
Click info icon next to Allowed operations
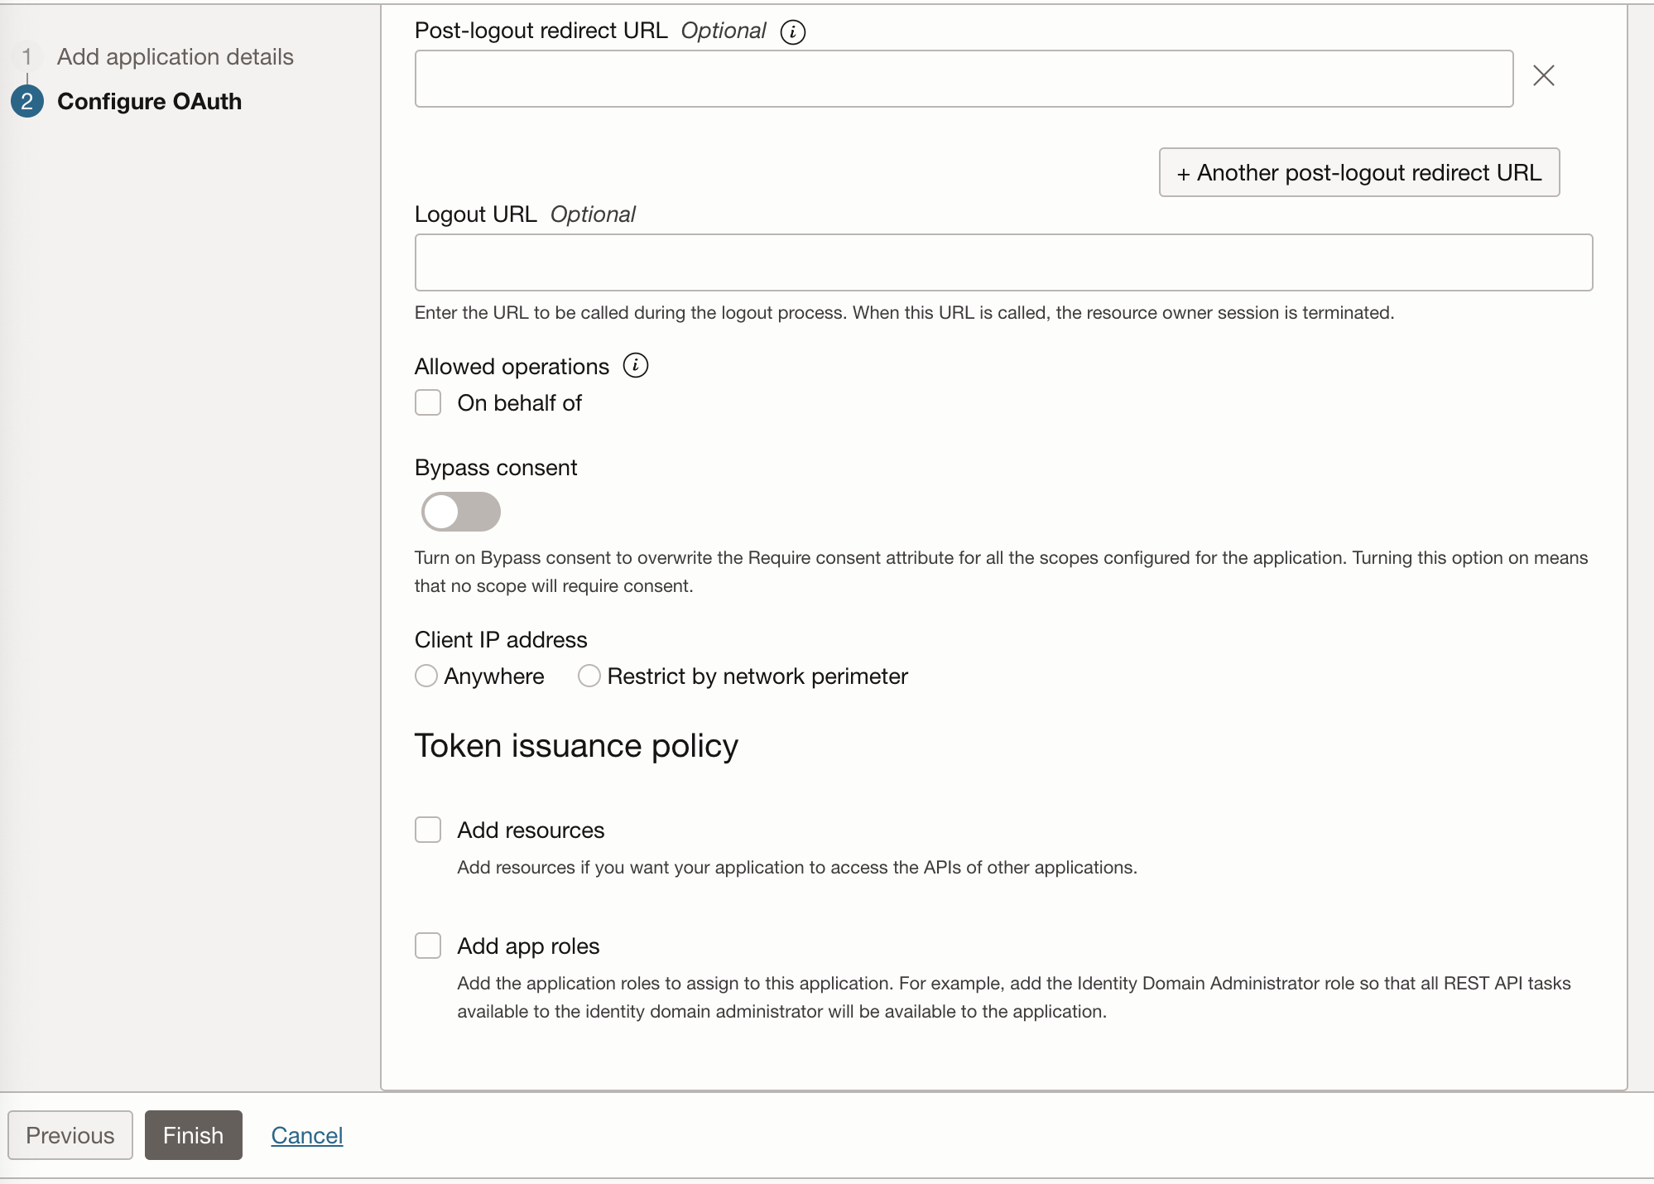pos(635,365)
